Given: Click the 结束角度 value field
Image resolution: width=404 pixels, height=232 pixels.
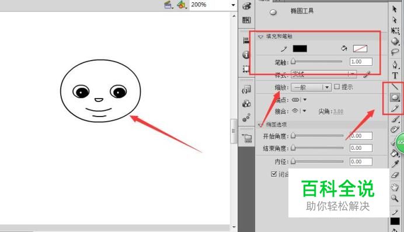Looking at the screenshot, I should (361, 148).
